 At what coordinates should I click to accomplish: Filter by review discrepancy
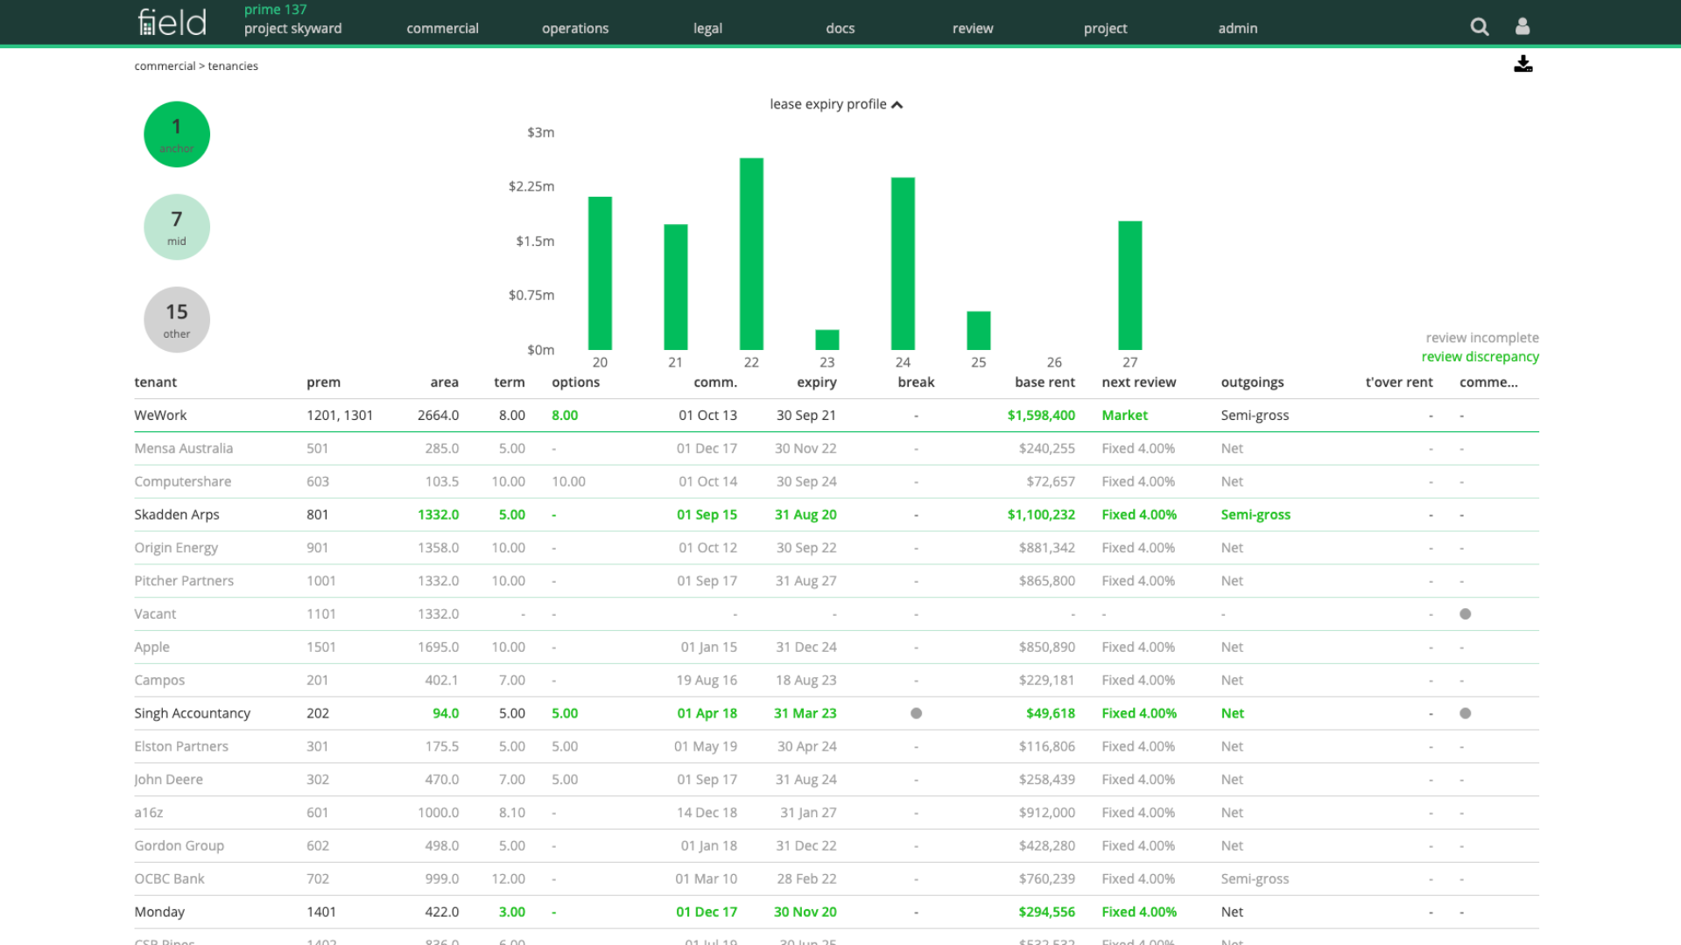point(1480,357)
